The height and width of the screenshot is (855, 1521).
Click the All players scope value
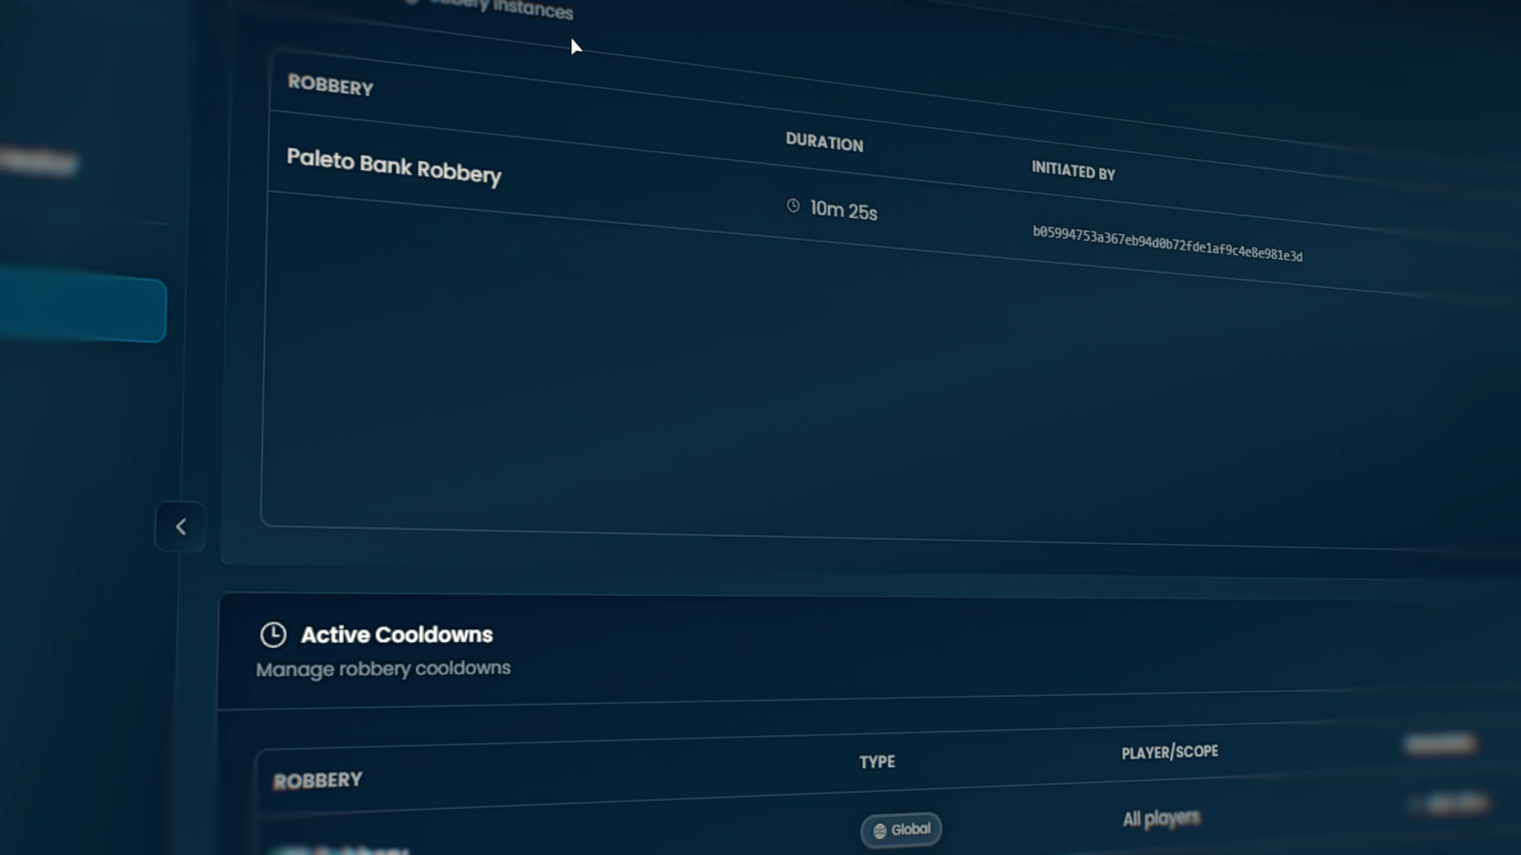coord(1162,818)
